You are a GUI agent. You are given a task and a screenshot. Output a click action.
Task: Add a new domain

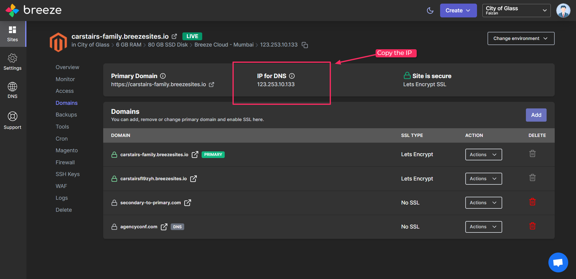coord(536,115)
